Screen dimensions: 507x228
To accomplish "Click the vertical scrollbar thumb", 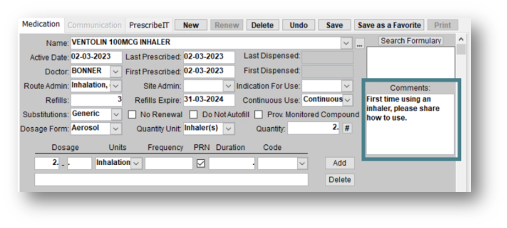I will (x=461, y=50).
